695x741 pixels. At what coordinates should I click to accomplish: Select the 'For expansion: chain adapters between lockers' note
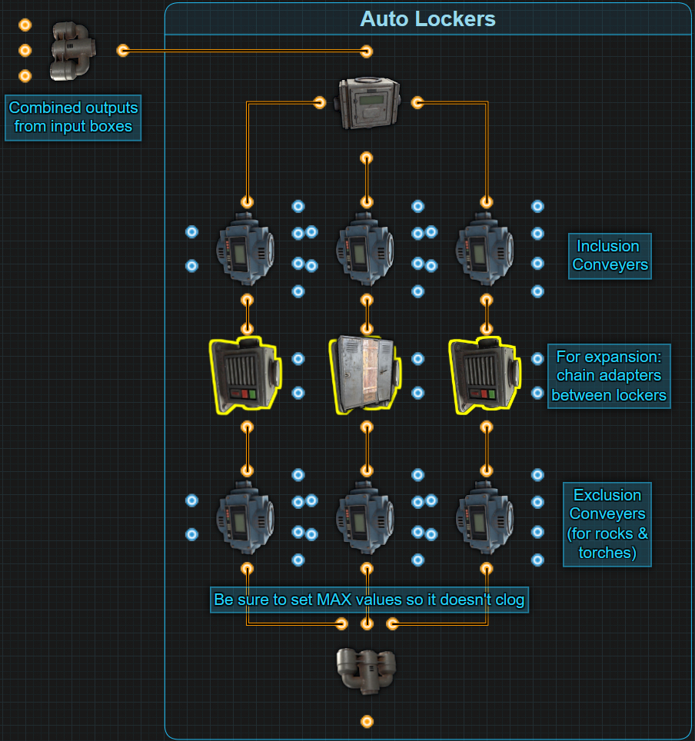tap(609, 376)
